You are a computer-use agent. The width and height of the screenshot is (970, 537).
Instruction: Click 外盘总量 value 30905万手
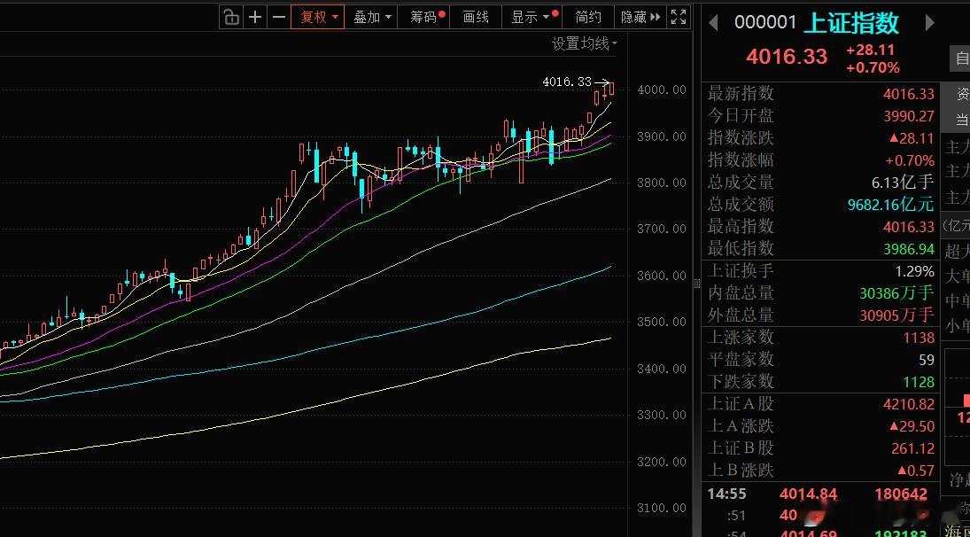(x=897, y=315)
